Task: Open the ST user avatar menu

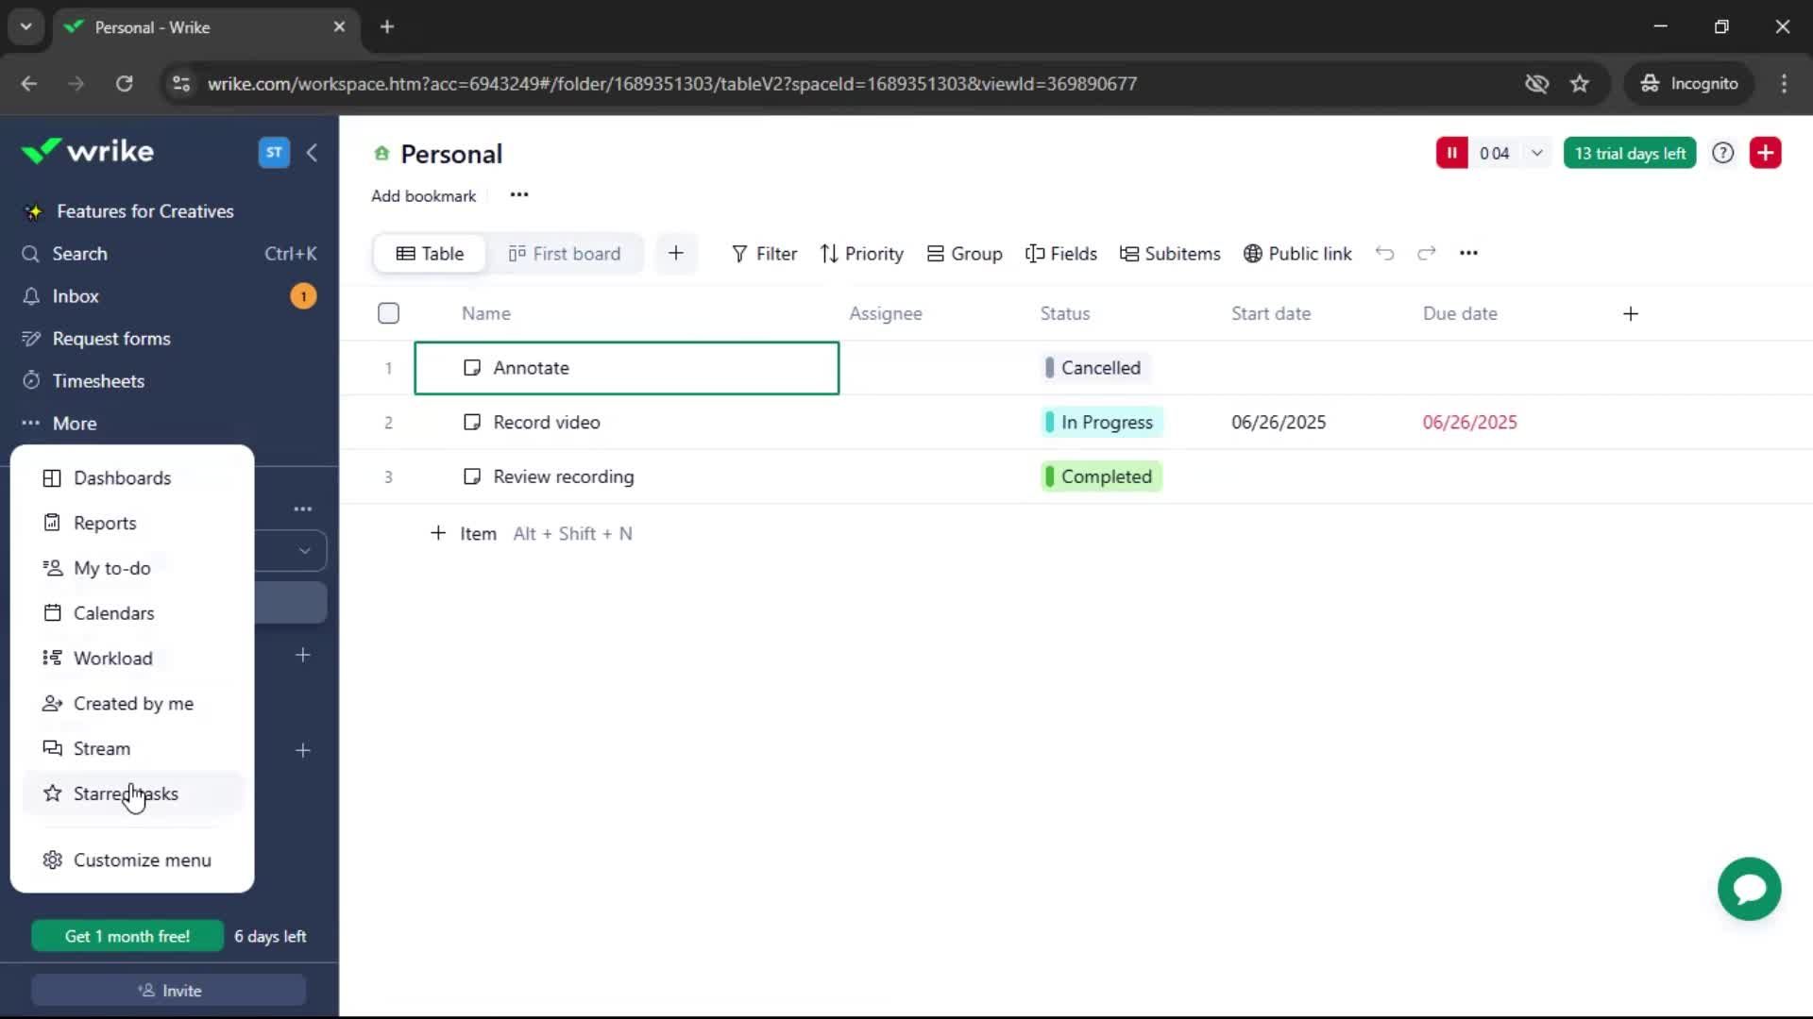Action: point(274,152)
